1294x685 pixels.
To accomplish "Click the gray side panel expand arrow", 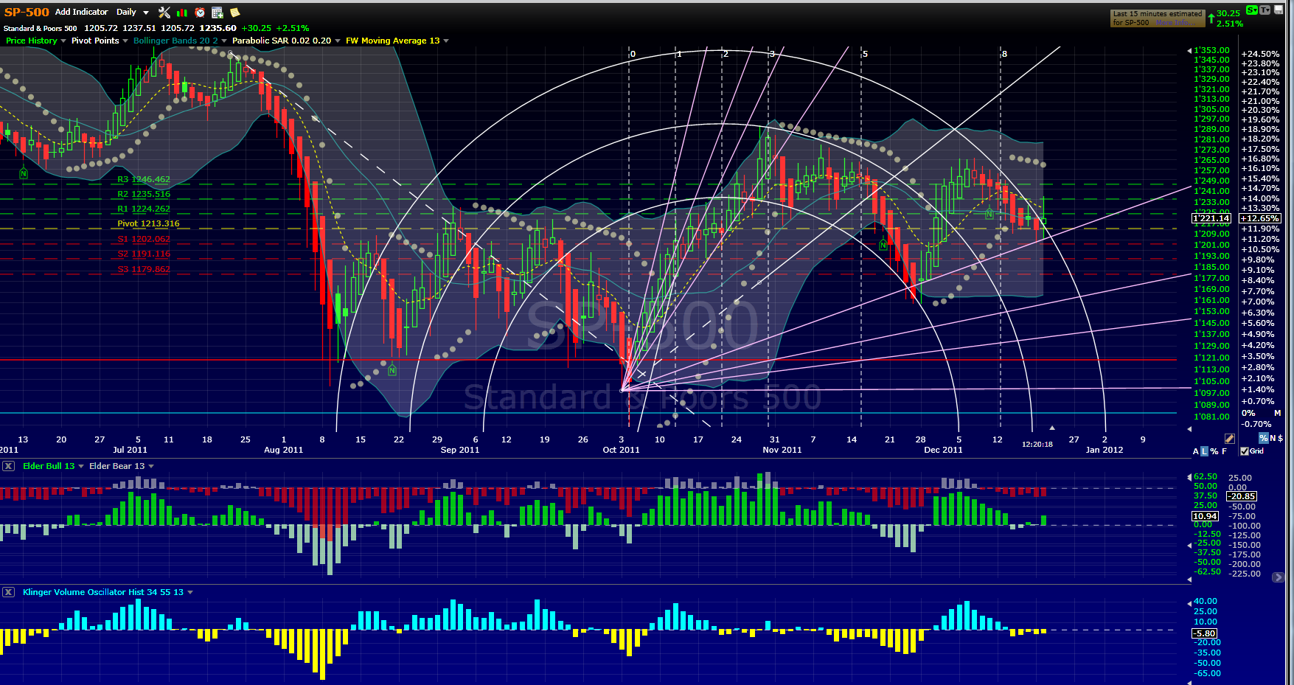I will click(1279, 577).
